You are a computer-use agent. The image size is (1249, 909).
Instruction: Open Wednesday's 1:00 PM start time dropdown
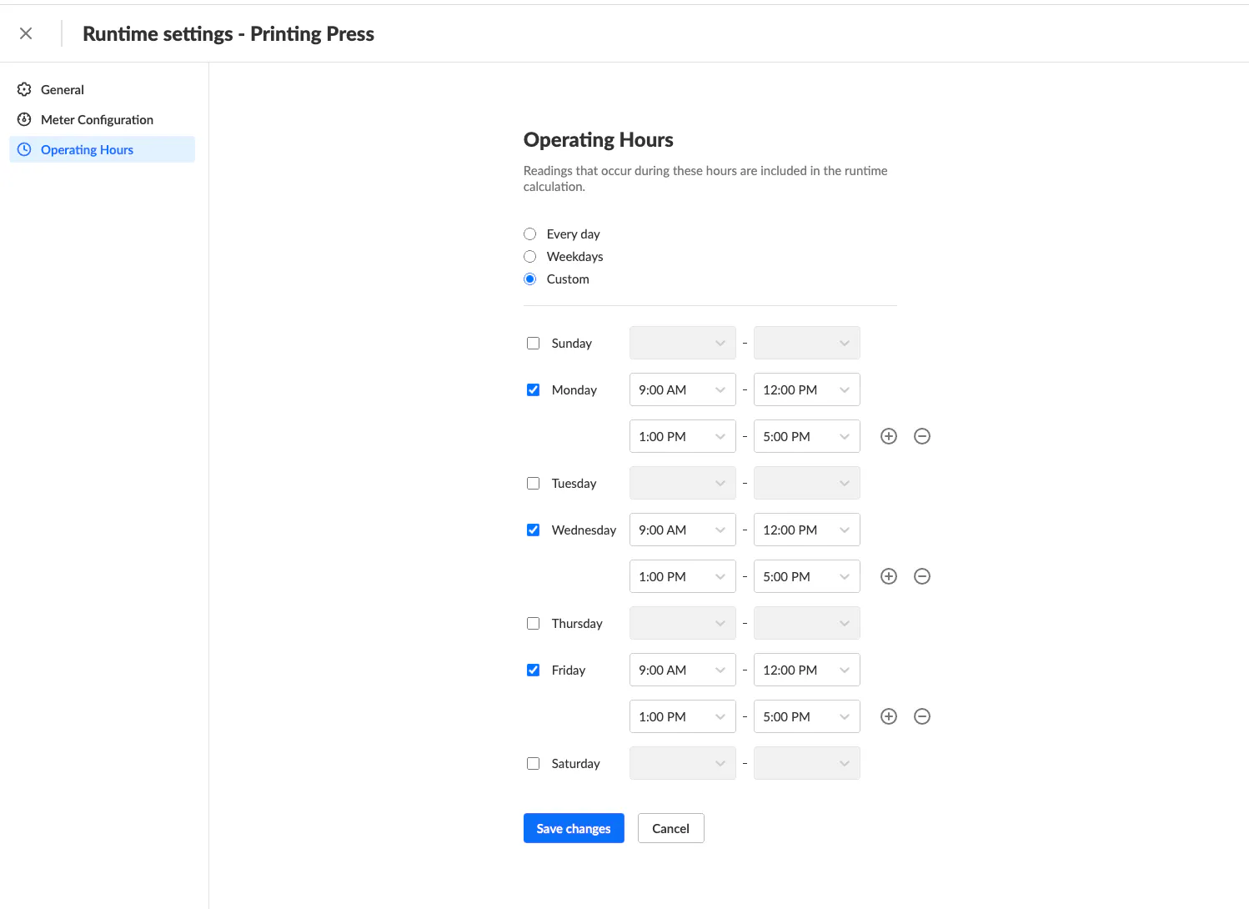(x=682, y=576)
